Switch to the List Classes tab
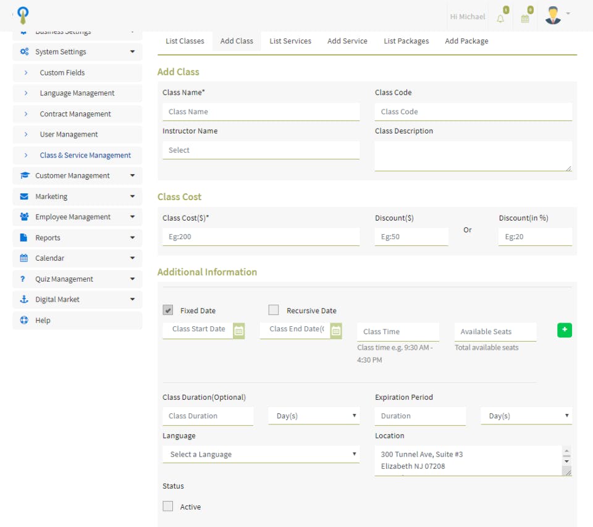Image resolution: width=593 pixels, height=527 pixels. coord(185,41)
